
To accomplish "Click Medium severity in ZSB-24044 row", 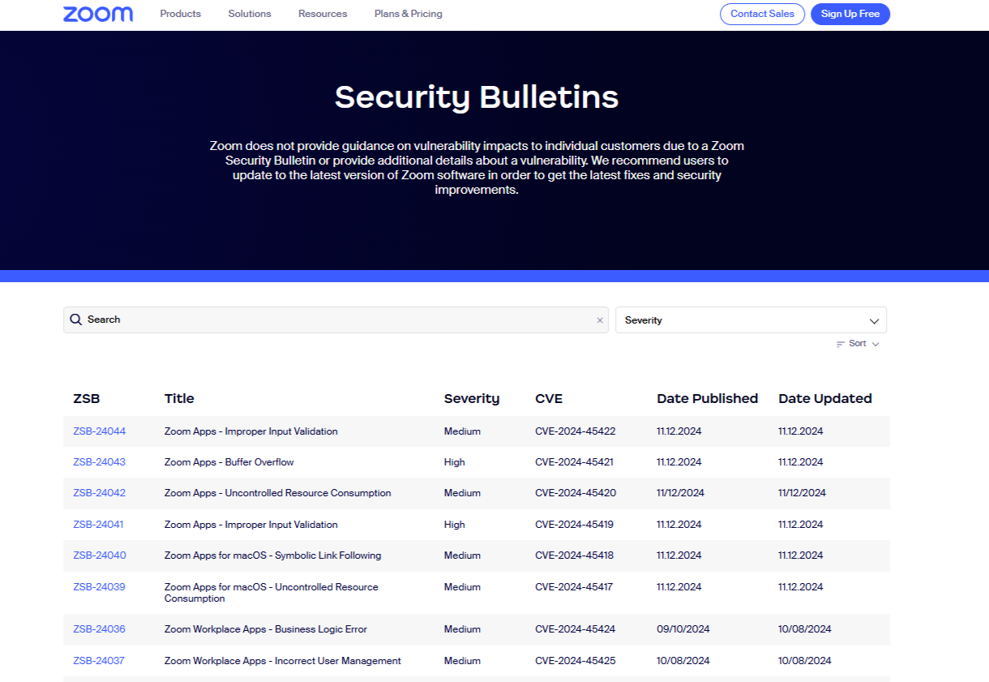I will tap(462, 431).
